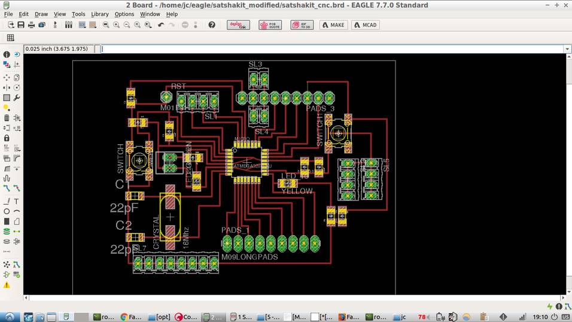Click the MCAD button
Image resolution: width=572 pixels, height=322 pixels.
tap(365, 25)
